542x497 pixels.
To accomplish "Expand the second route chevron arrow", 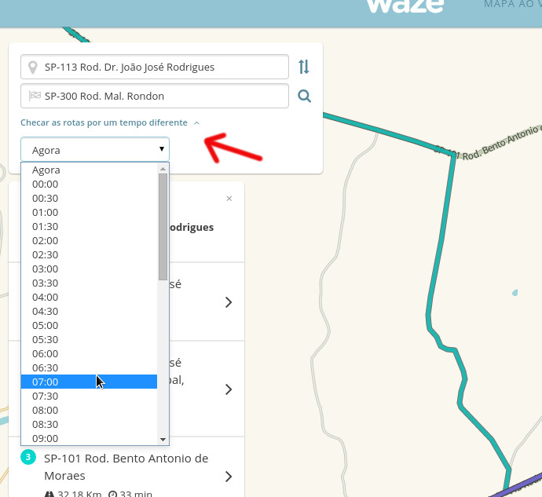I will [229, 389].
